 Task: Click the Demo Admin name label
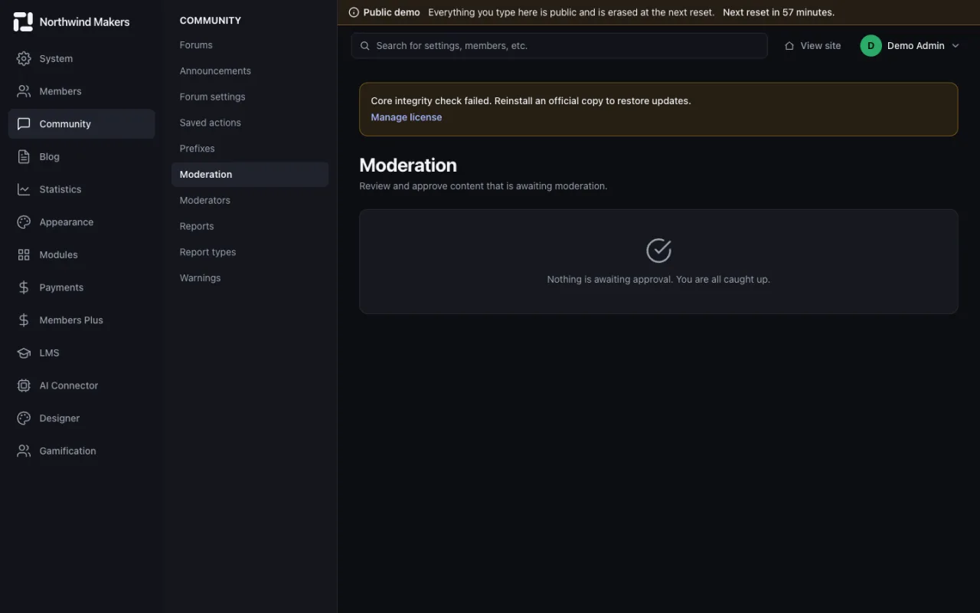[x=916, y=46]
